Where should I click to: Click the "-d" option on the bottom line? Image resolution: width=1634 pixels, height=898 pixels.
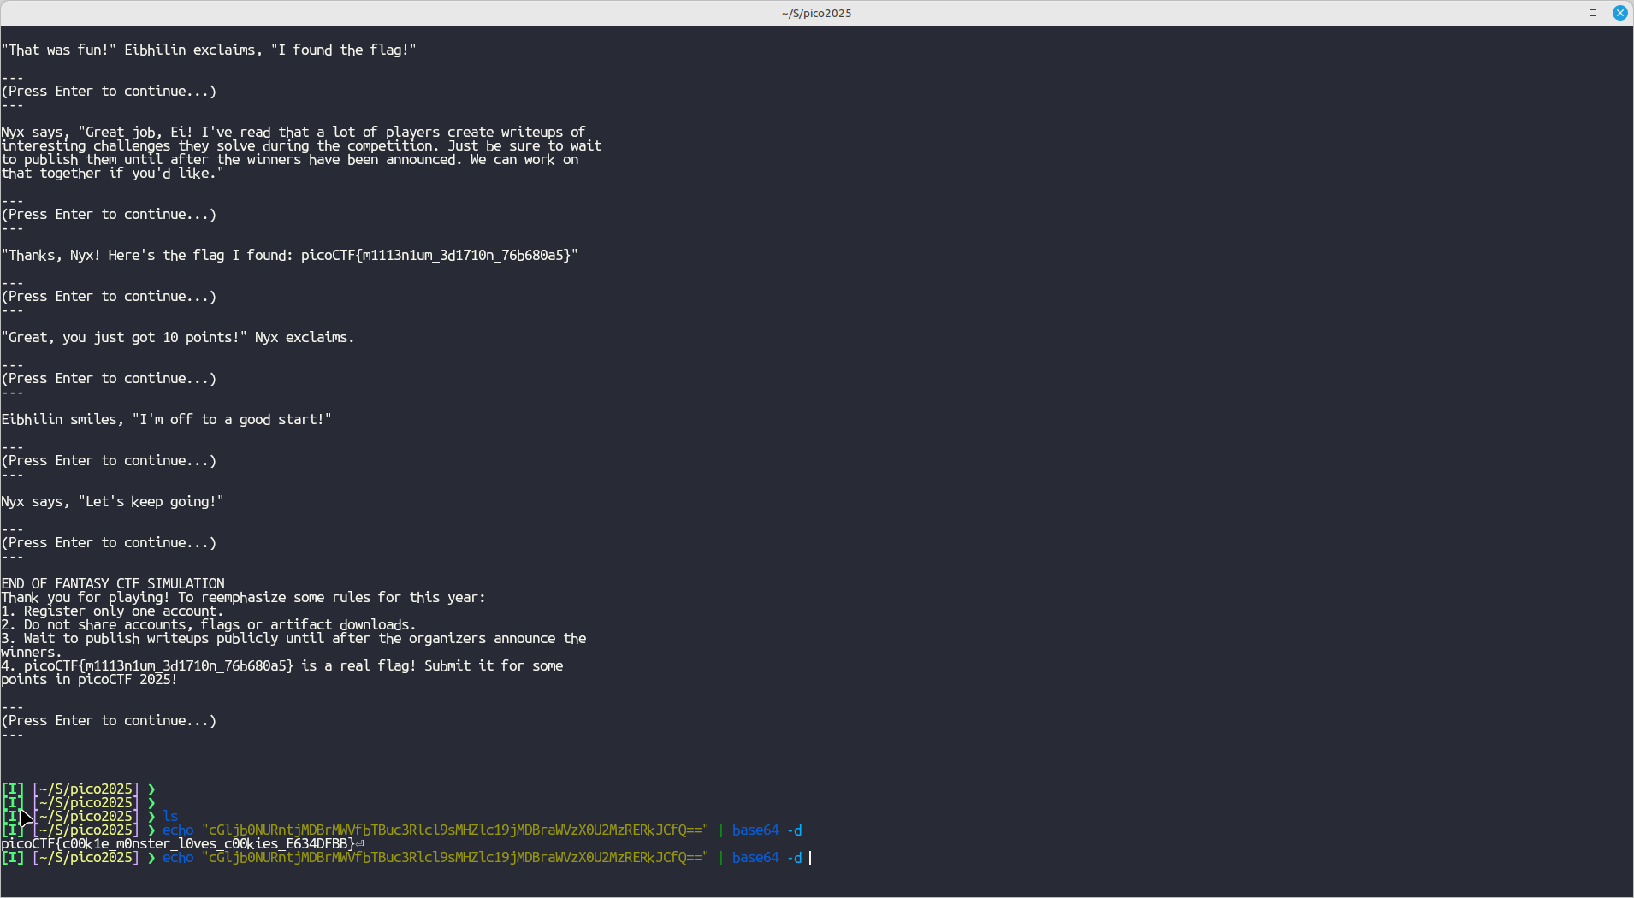pos(794,858)
